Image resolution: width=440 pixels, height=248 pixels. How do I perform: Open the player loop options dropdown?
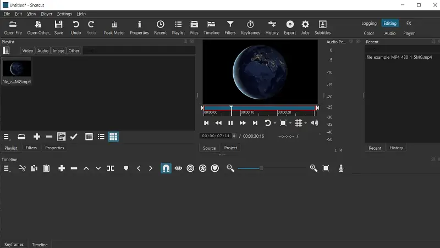point(274,123)
